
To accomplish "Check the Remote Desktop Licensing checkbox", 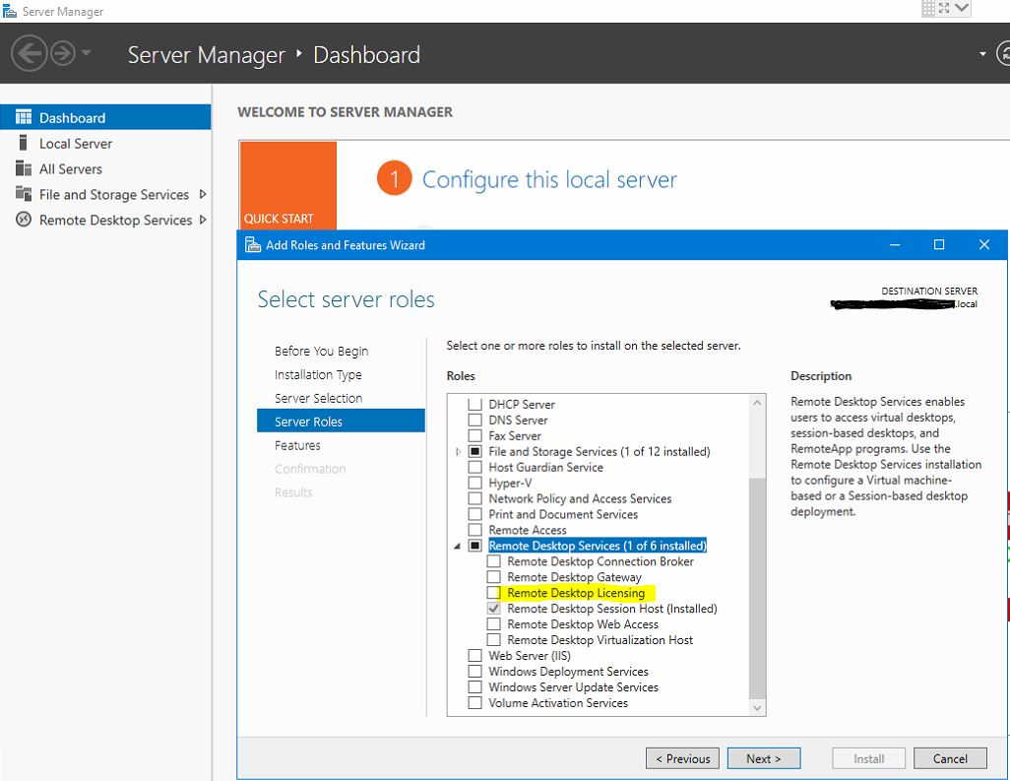I will coord(494,593).
